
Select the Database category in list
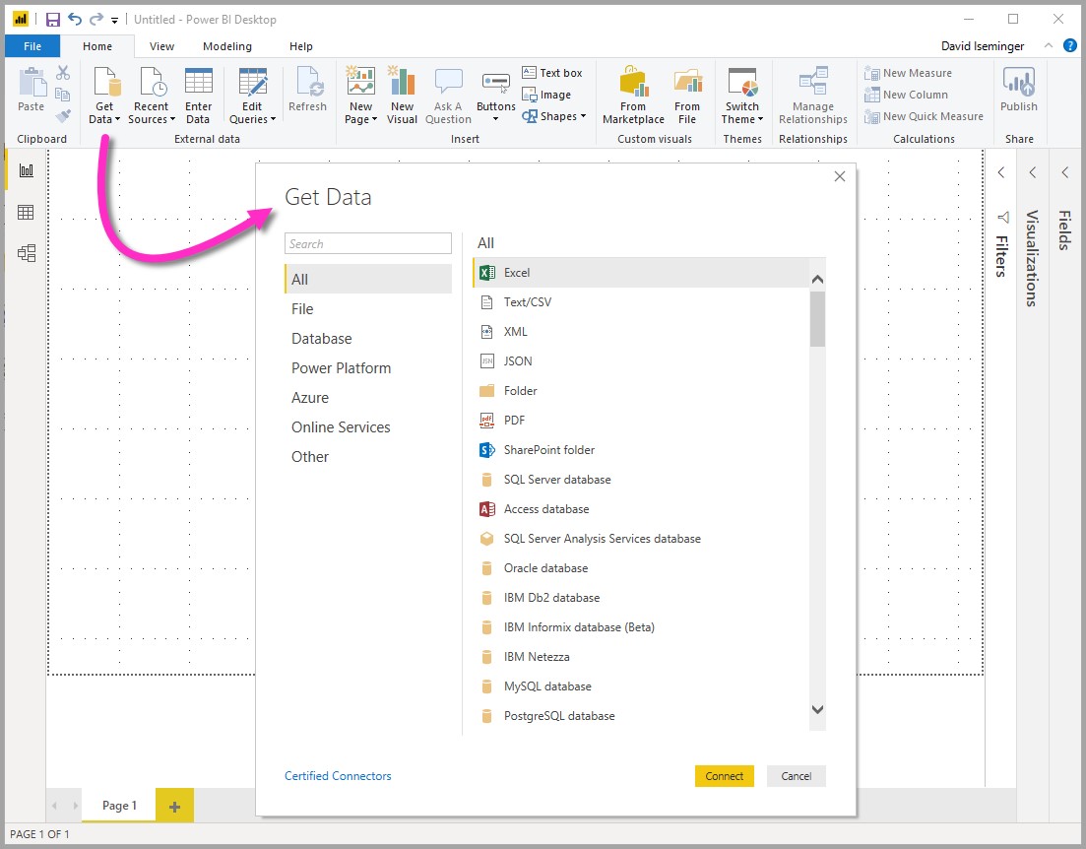[321, 339]
